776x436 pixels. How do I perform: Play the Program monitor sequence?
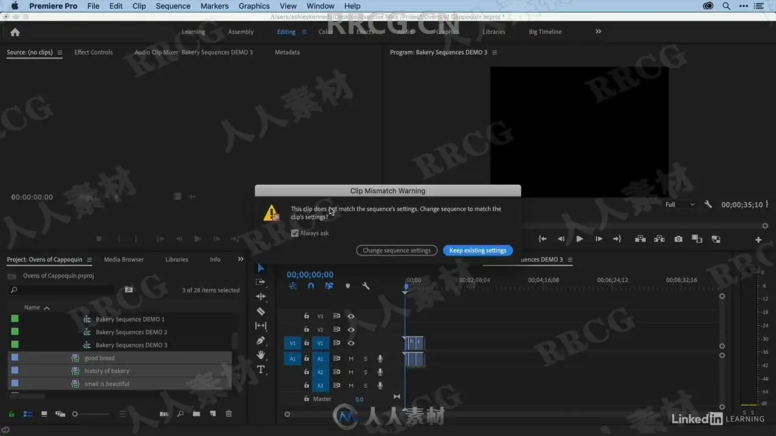pos(580,239)
